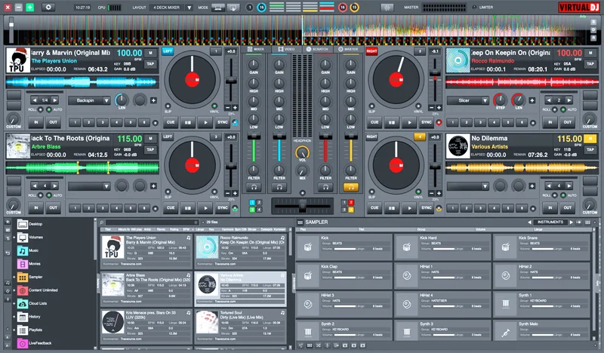Click the deck 1 pitch slider
Image resolution: width=604 pixels, height=353 pixels.
(x=231, y=80)
